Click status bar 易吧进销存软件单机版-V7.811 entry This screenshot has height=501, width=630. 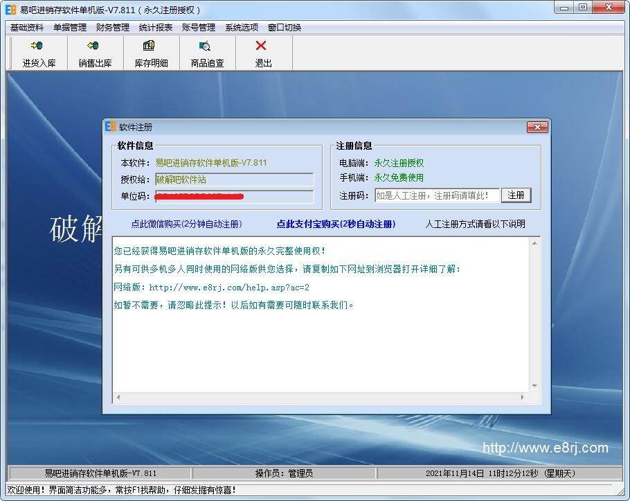pos(100,473)
